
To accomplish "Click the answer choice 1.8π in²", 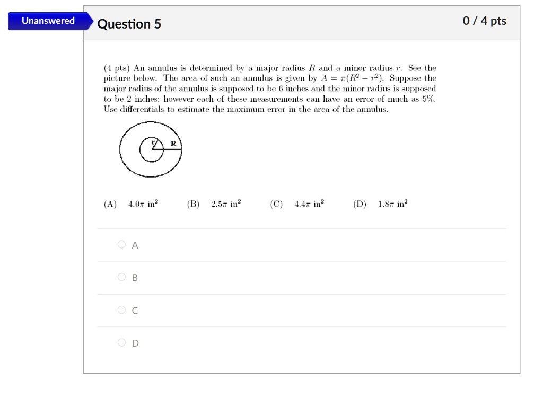I will (392, 203).
